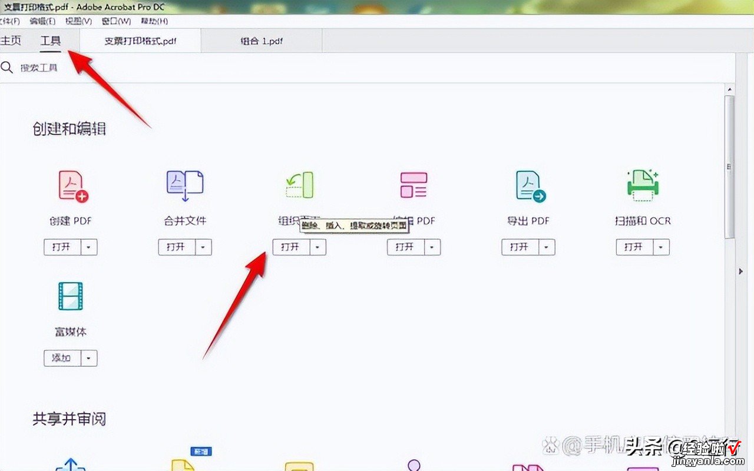Image resolution: width=754 pixels, height=471 pixels.
Task: Expand dropdown arrow beside 合并文件 打开
Action: coord(203,247)
